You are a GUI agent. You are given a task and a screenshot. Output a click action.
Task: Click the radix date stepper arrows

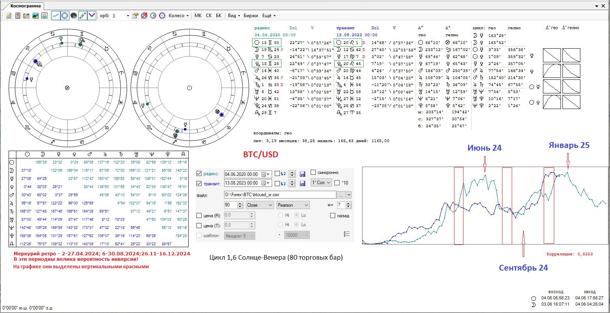(293, 174)
